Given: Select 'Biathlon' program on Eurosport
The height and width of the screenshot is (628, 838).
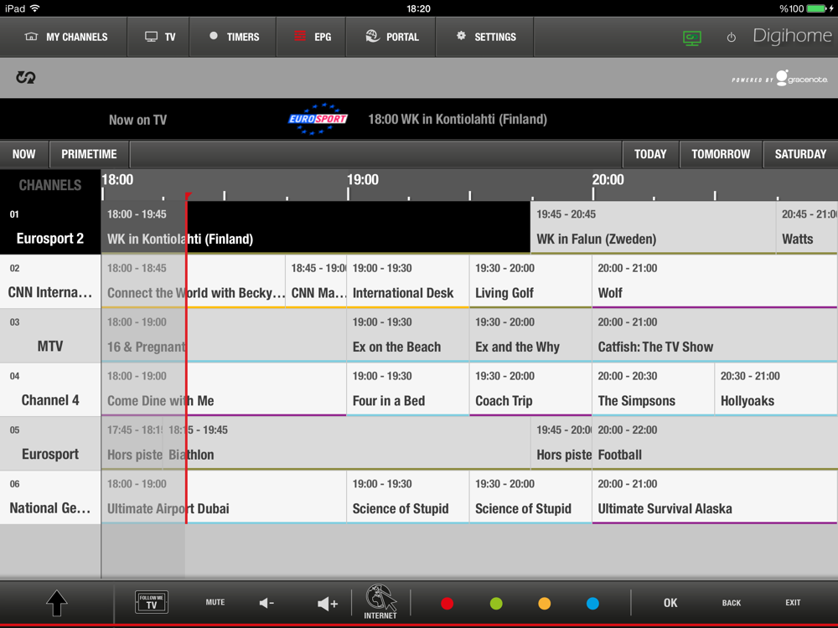Looking at the screenshot, I should tap(346, 443).
